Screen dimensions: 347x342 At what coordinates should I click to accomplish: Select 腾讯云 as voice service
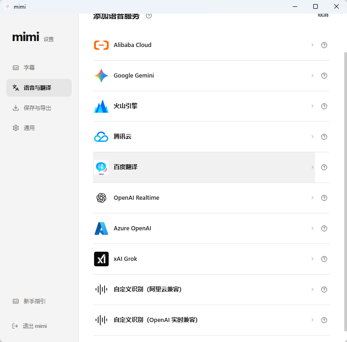[204, 137]
